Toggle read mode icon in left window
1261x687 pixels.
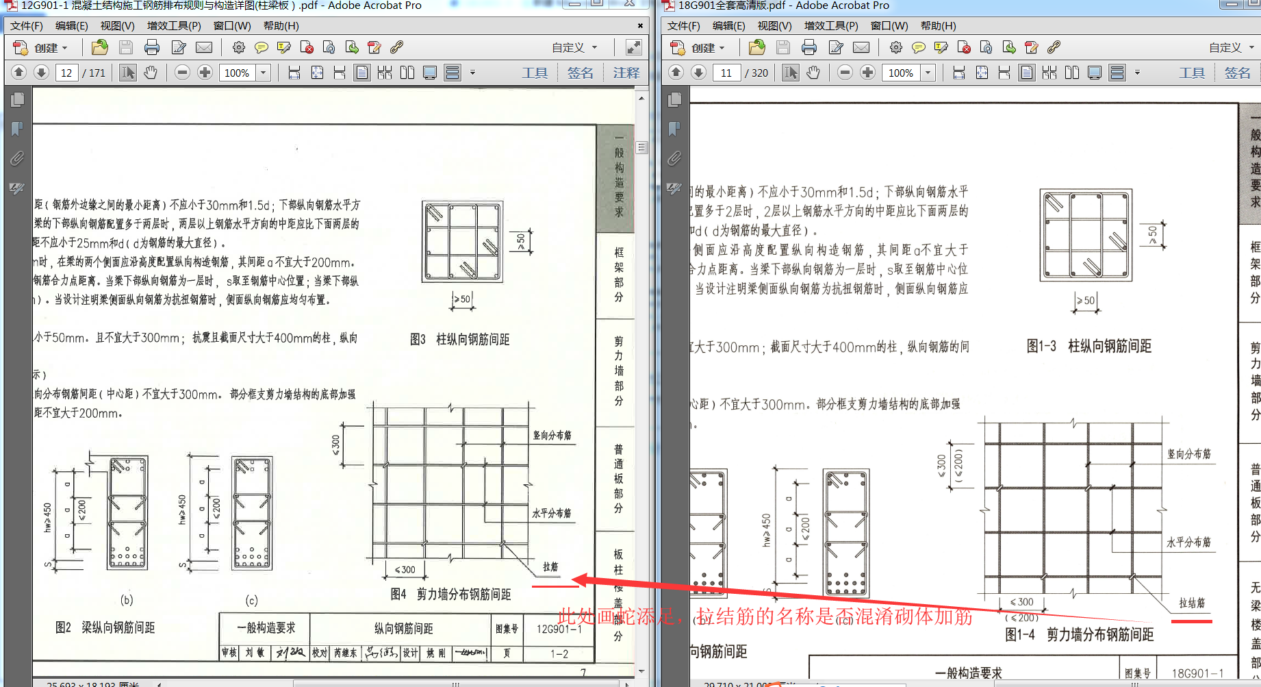[633, 47]
